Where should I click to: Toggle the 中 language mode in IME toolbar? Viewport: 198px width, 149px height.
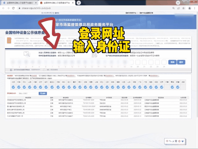point(168,141)
